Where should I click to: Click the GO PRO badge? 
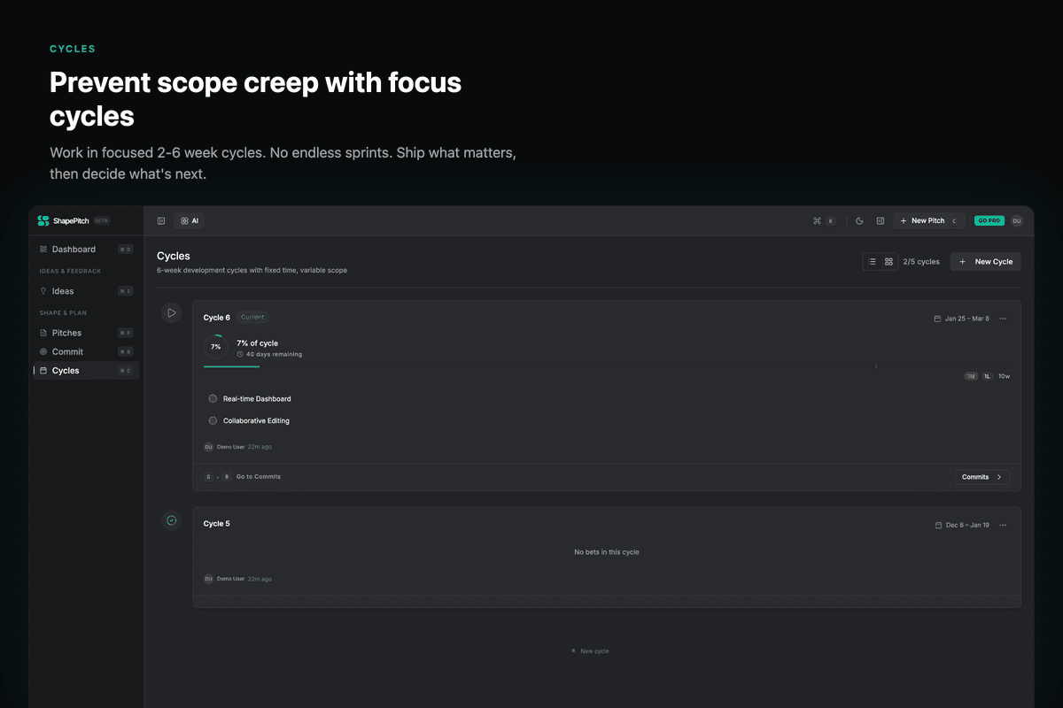pos(989,220)
